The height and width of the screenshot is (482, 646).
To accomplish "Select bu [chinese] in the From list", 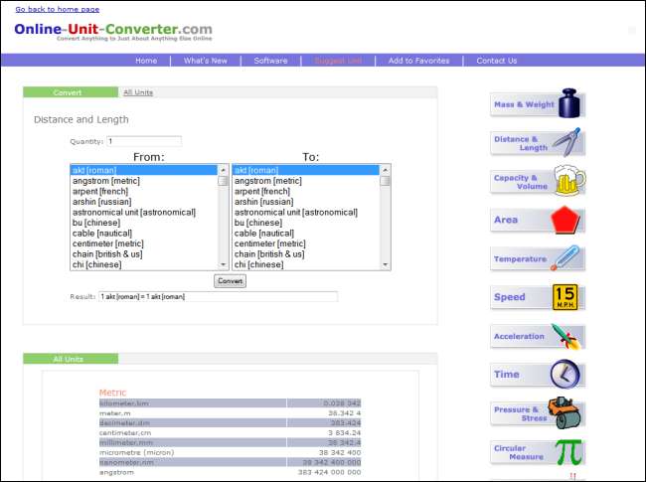I will (144, 223).
